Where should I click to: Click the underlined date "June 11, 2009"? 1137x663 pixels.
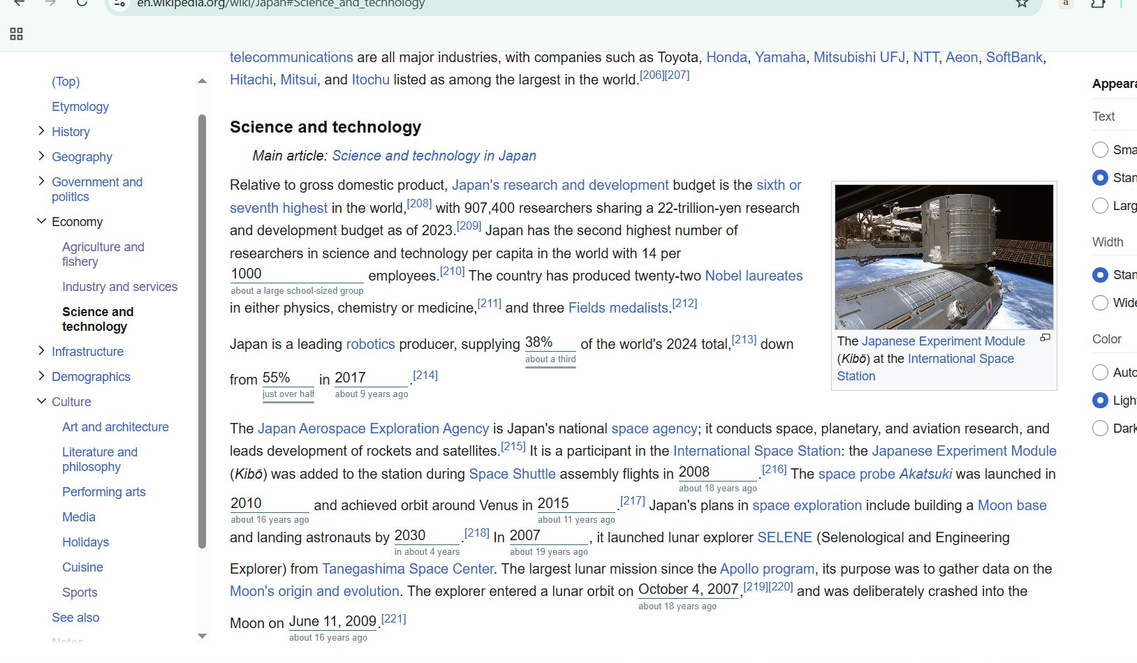click(332, 621)
